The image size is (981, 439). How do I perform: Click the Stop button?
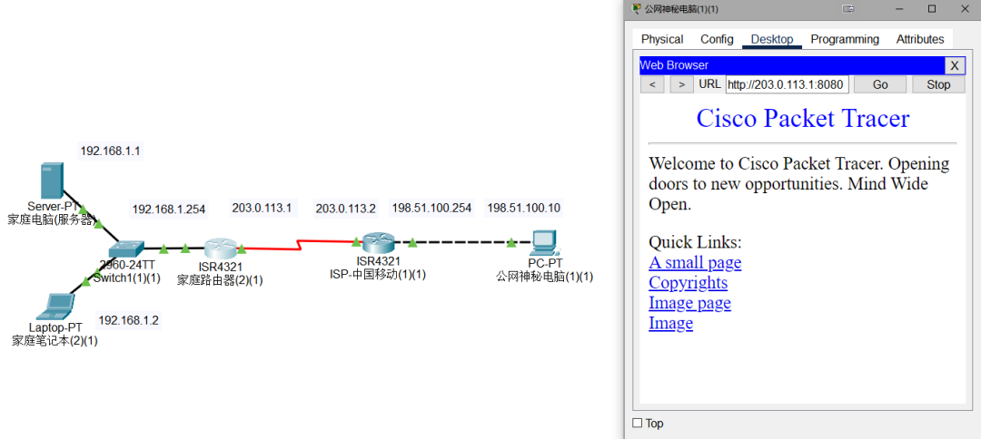pyautogui.click(x=937, y=85)
